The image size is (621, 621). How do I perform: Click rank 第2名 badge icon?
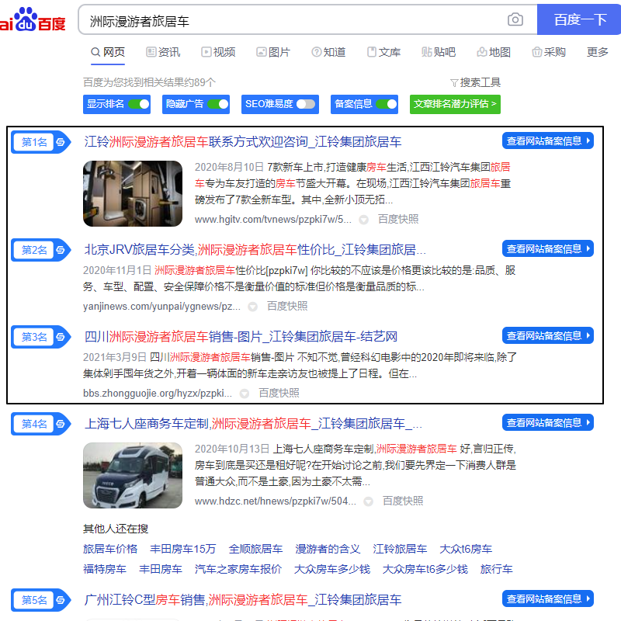click(41, 250)
